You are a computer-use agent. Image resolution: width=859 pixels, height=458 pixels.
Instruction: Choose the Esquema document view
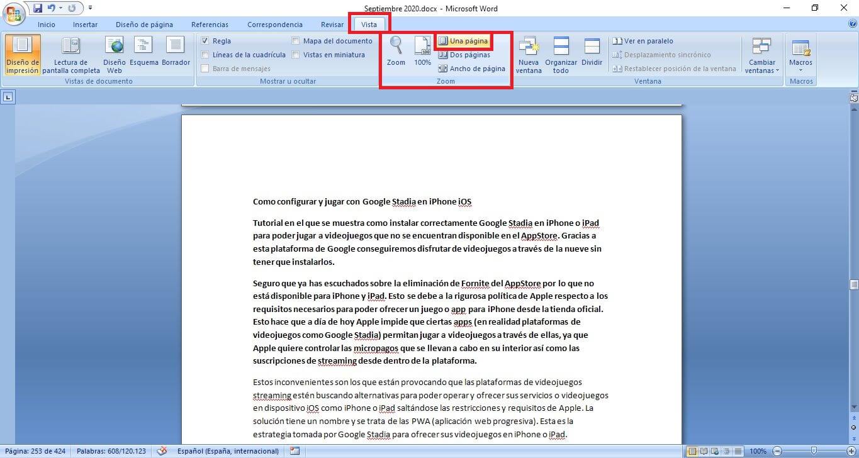click(x=144, y=52)
